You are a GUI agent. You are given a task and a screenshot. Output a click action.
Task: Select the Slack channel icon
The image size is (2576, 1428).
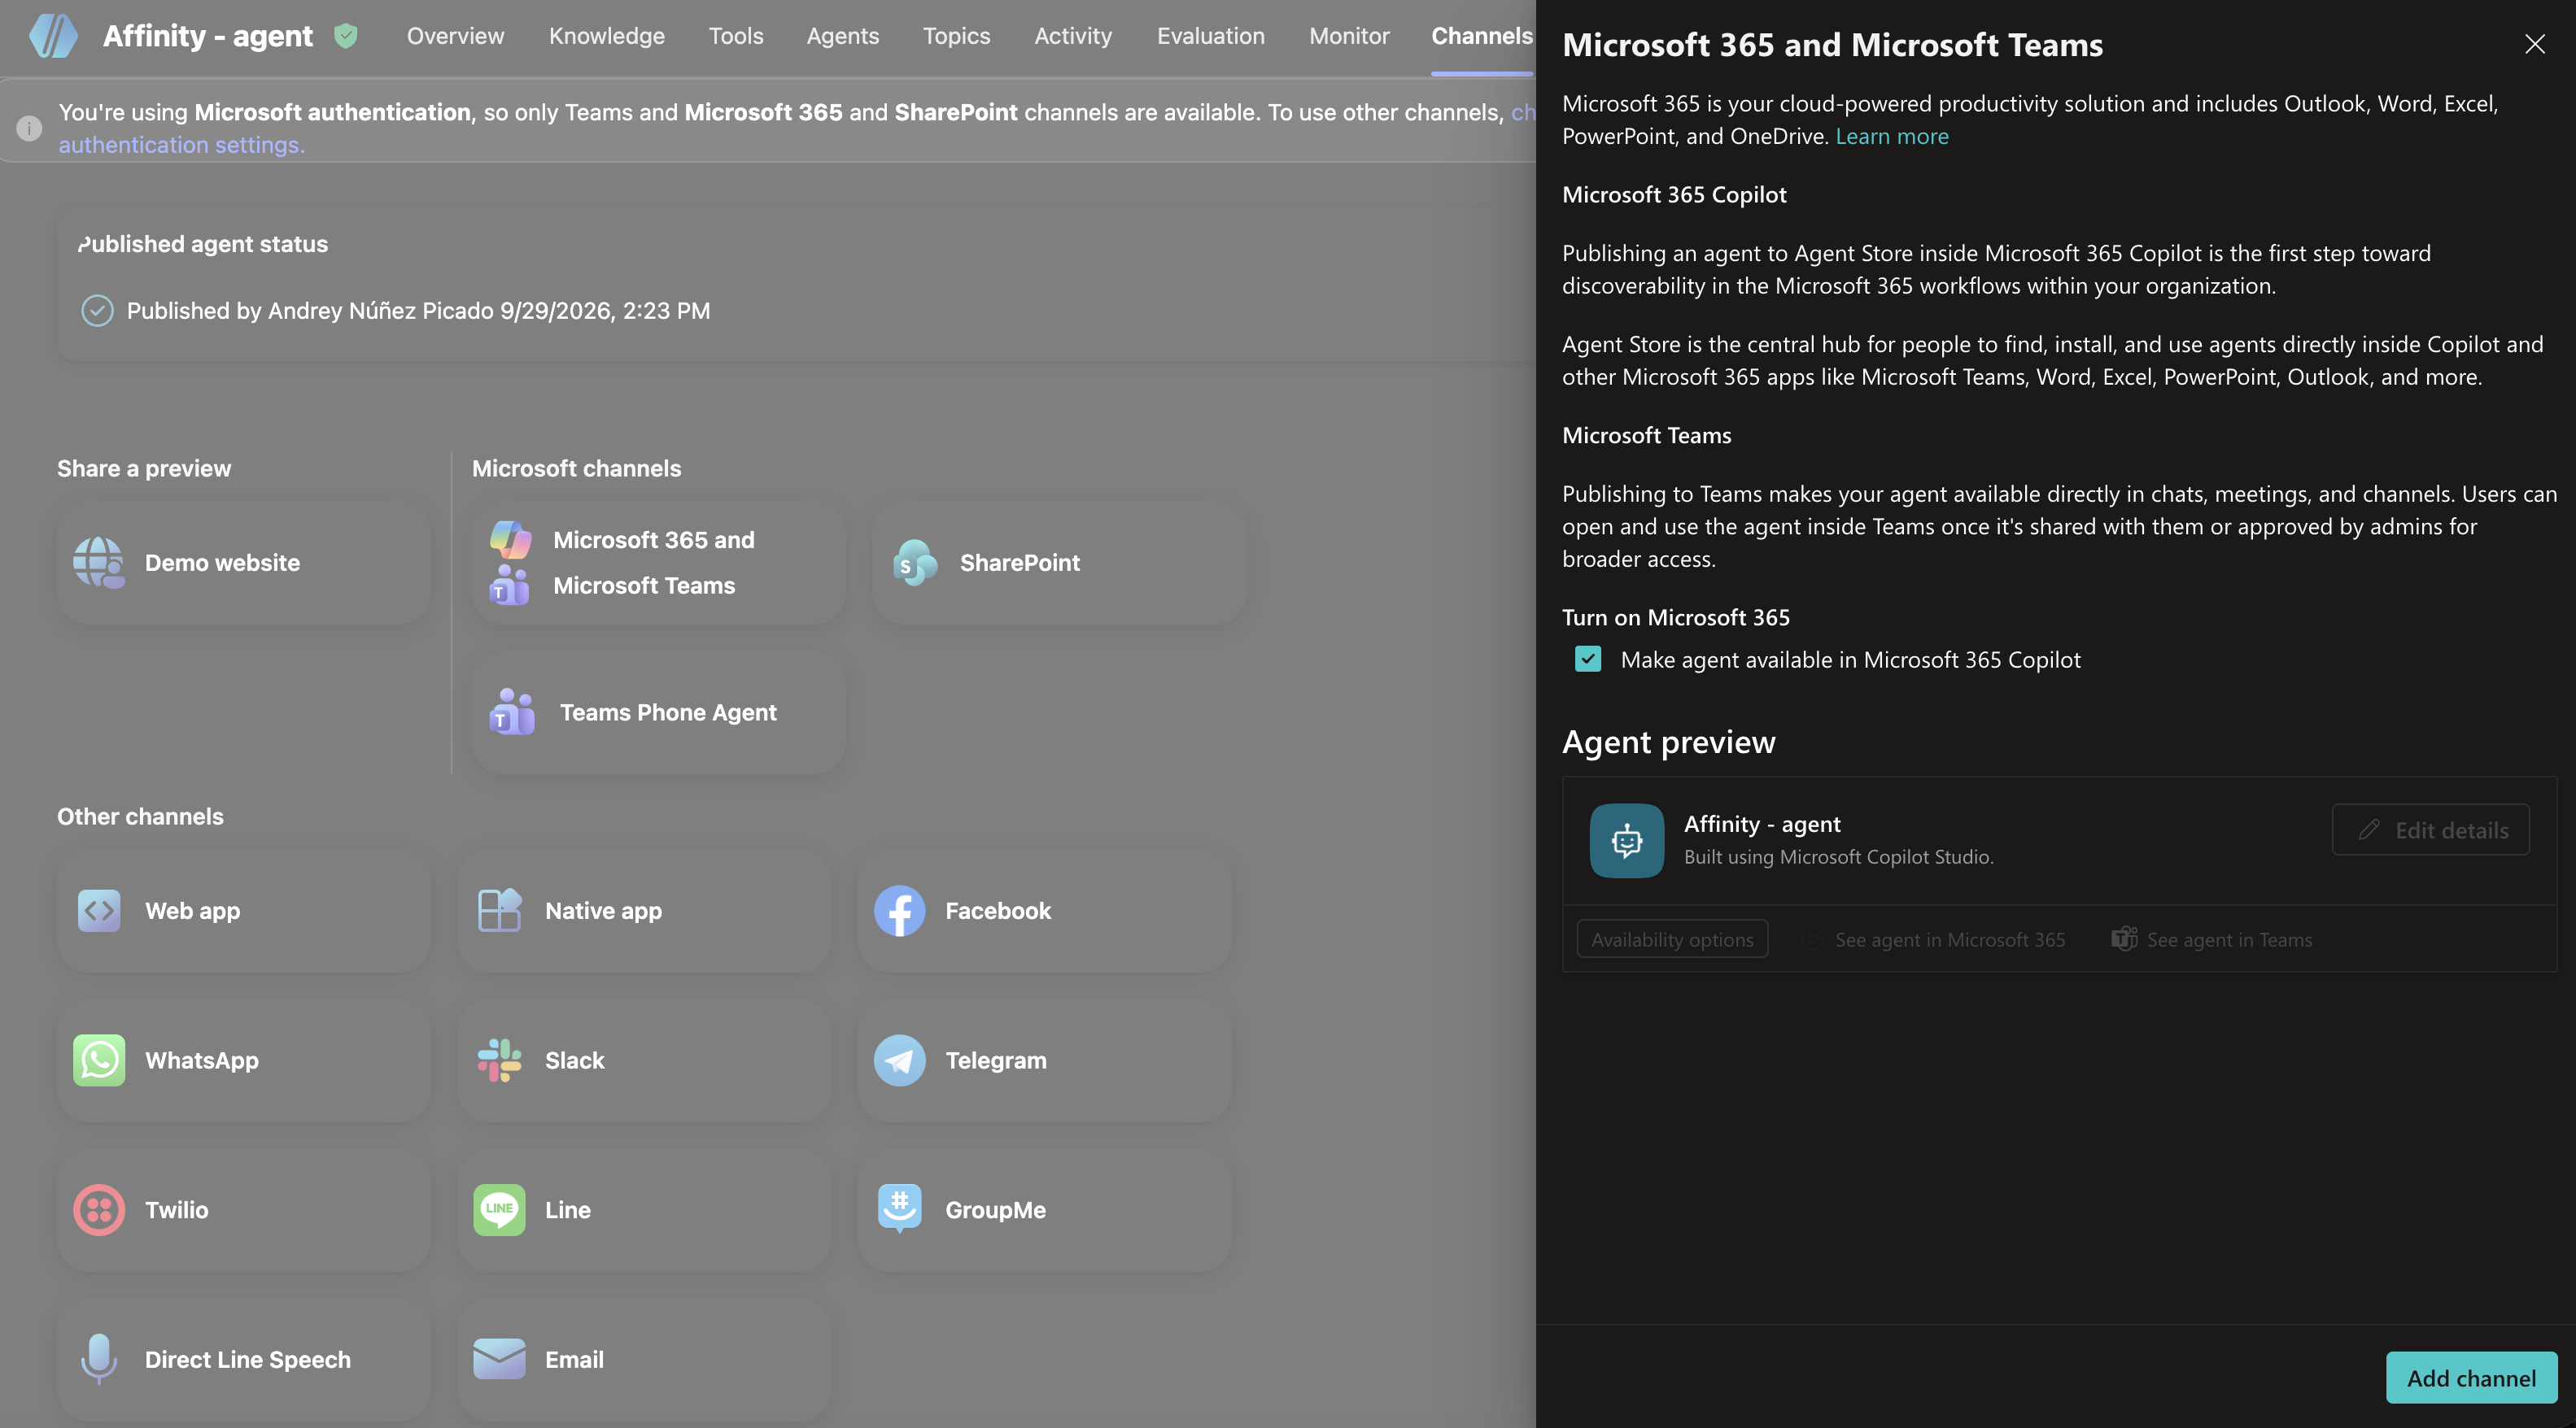499,1060
